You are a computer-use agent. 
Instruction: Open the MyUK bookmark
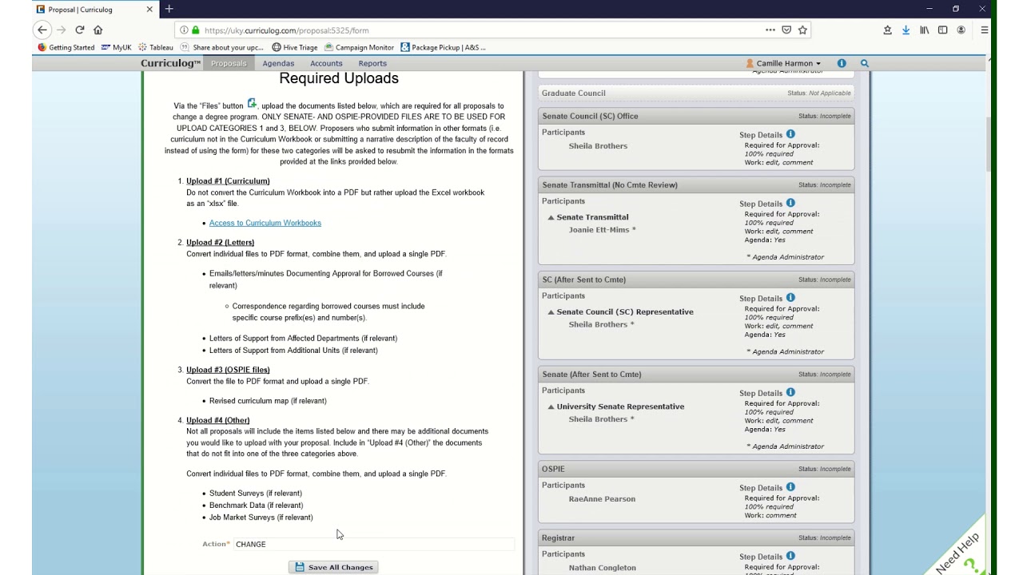116,47
